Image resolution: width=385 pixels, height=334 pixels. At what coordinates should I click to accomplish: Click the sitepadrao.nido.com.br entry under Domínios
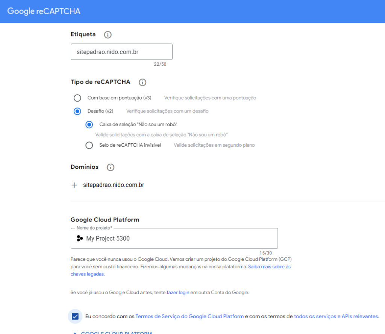(114, 185)
